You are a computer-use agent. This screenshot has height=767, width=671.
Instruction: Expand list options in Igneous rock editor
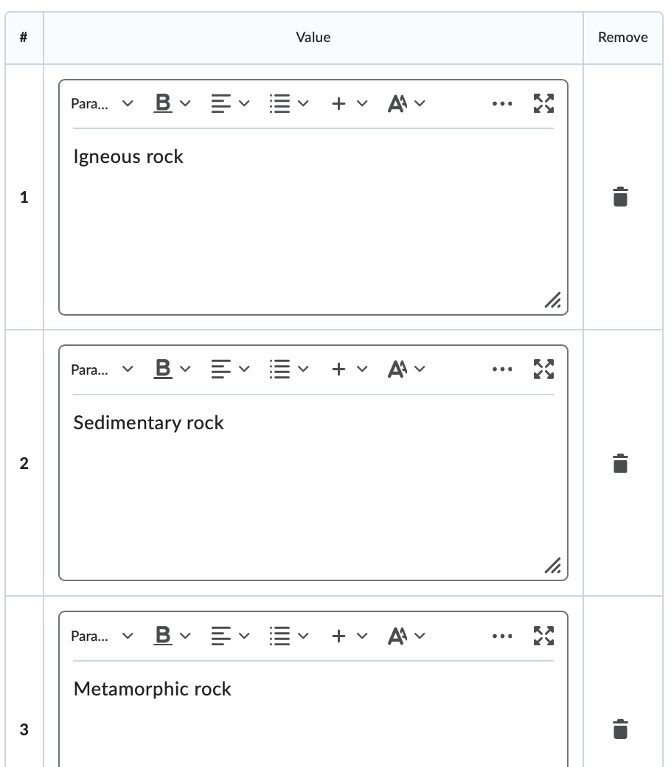click(x=288, y=104)
